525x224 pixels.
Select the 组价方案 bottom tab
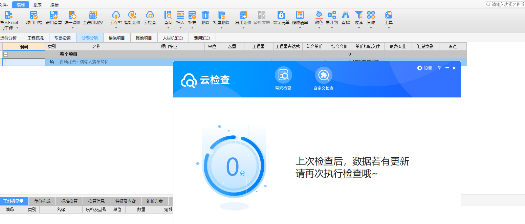155,201
